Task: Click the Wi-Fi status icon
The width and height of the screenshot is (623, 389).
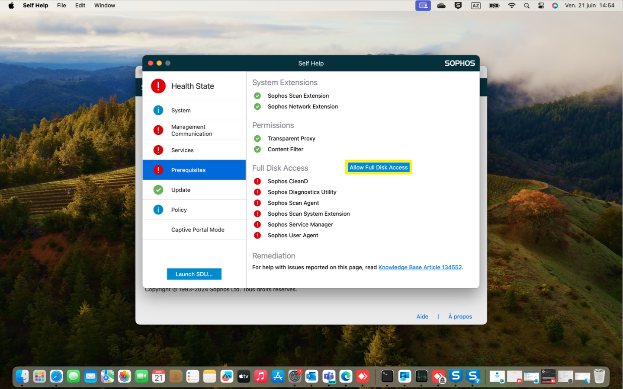Action: pos(512,6)
